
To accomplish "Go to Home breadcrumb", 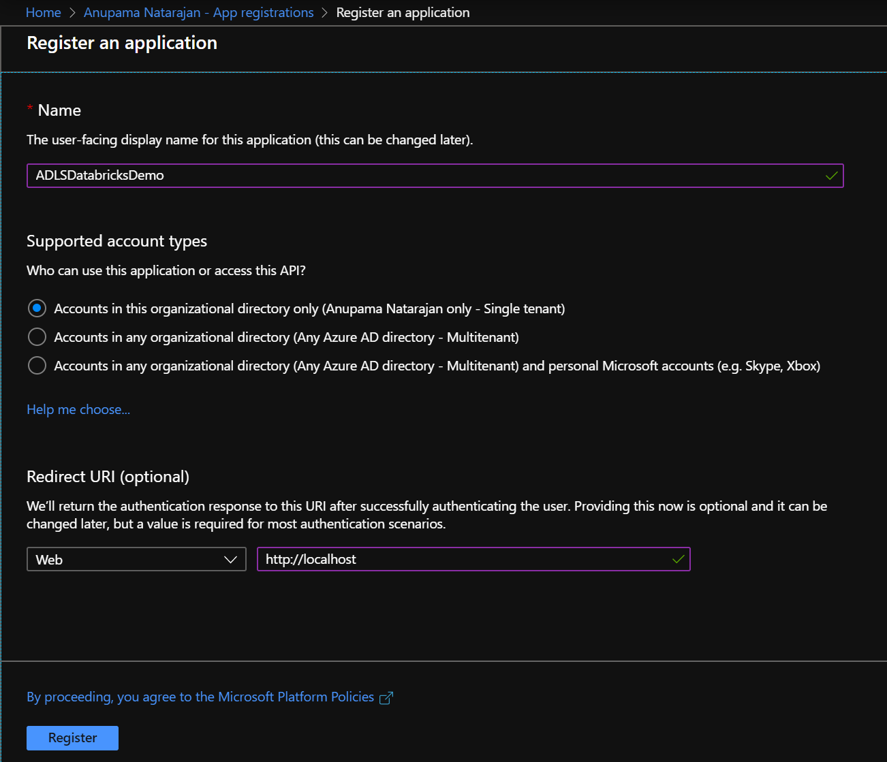I will point(43,12).
